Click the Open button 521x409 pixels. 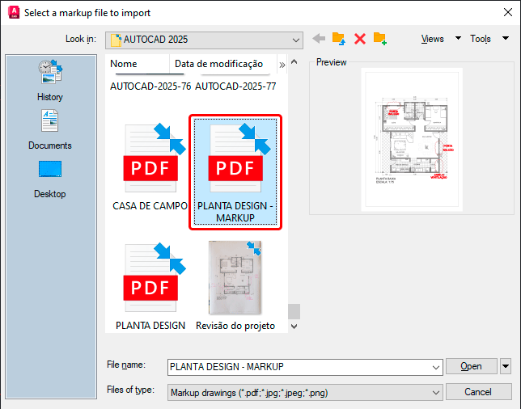point(471,366)
